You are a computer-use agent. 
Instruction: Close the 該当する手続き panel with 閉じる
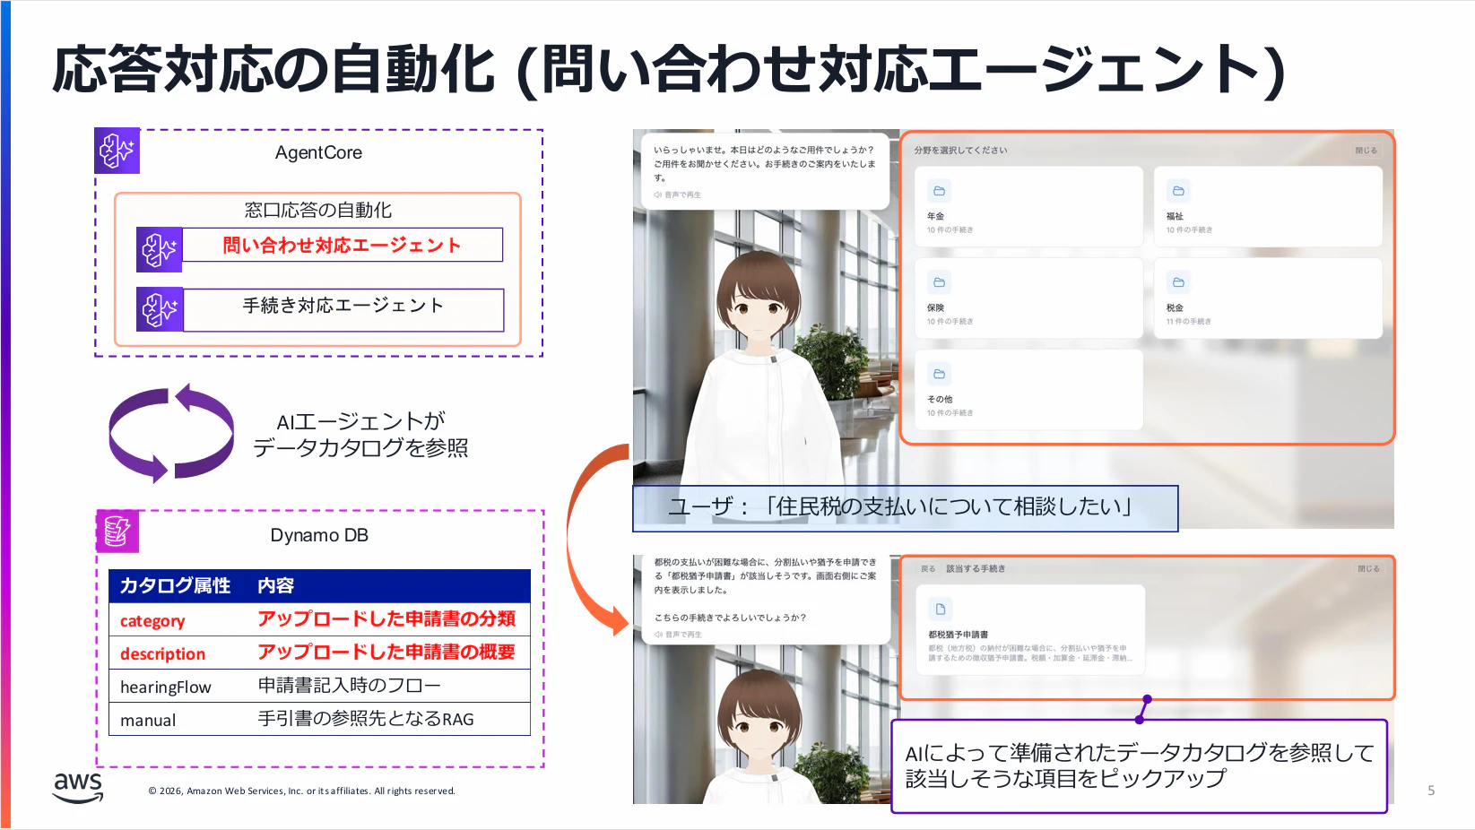coord(1368,568)
